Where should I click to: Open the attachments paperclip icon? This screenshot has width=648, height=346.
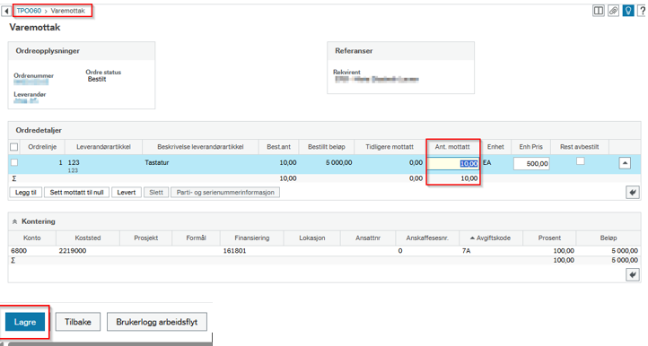point(613,11)
